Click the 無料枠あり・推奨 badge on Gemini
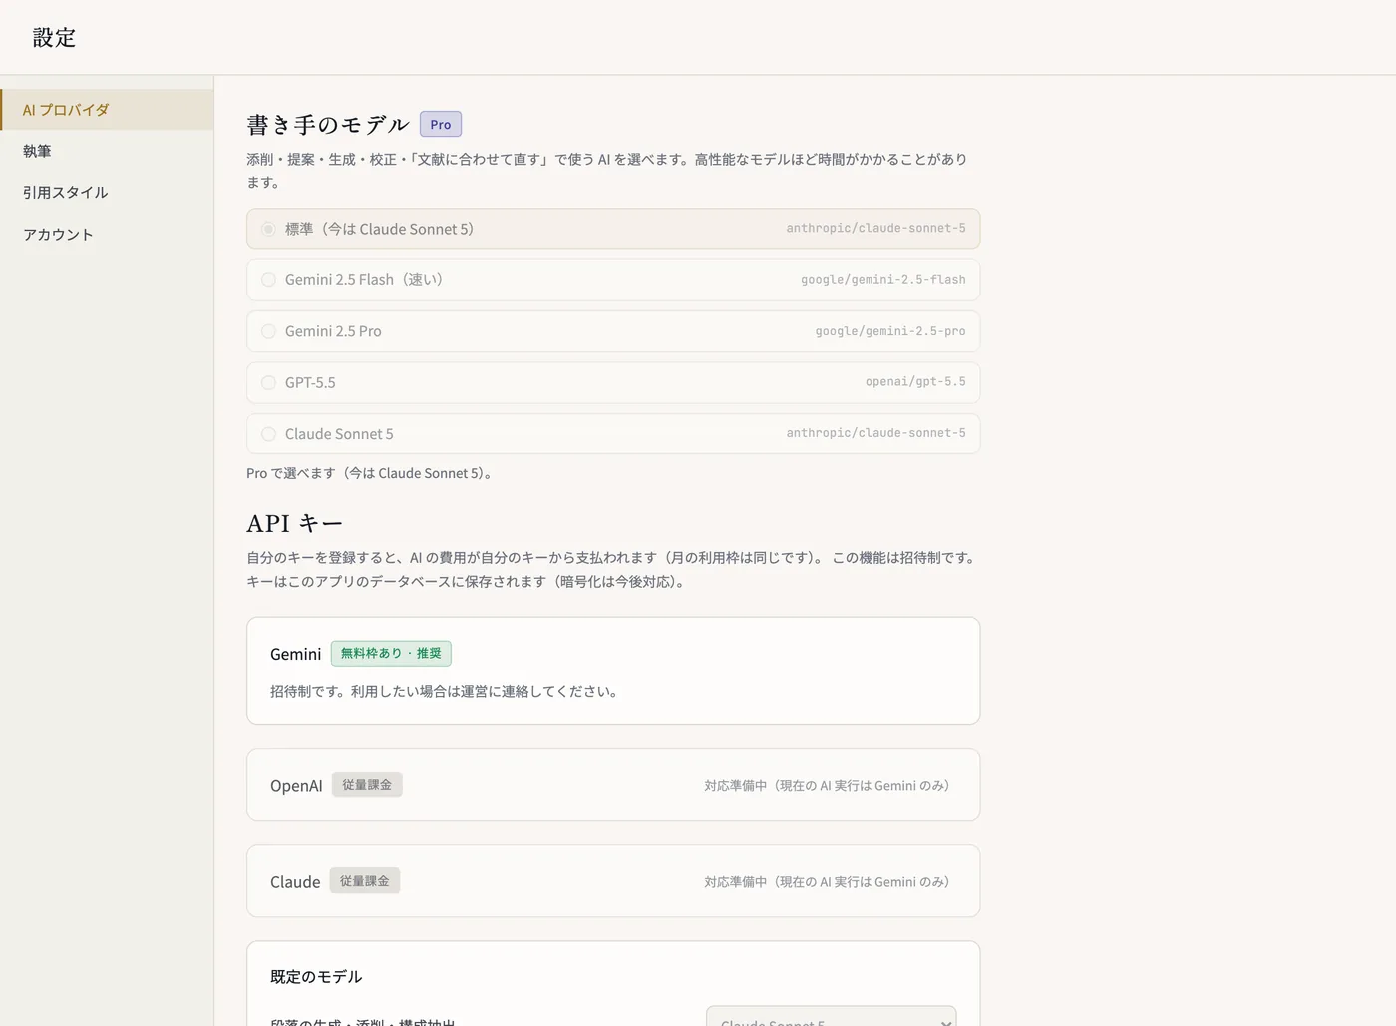The image size is (1396, 1026). point(391,654)
